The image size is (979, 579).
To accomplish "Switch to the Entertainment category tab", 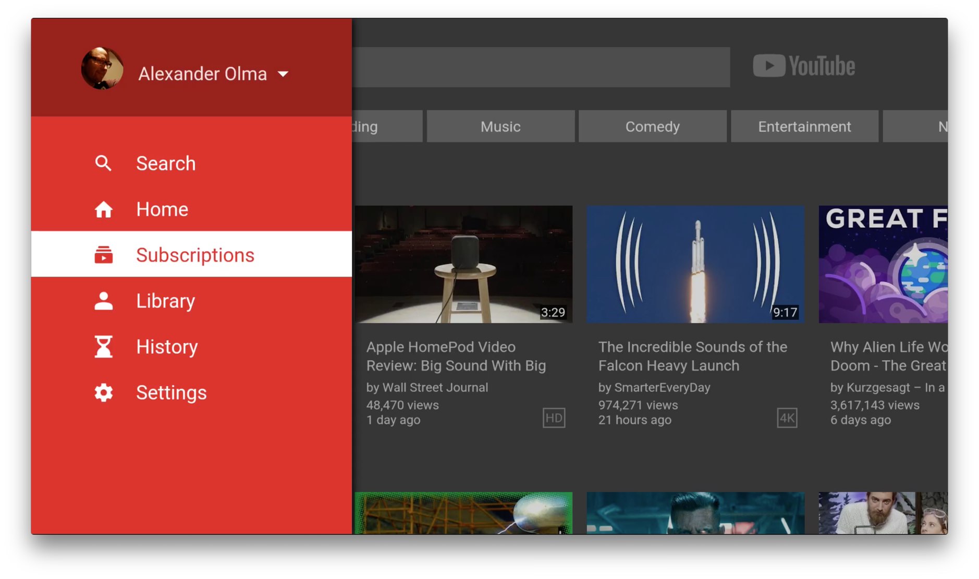I will coord(804,126).
